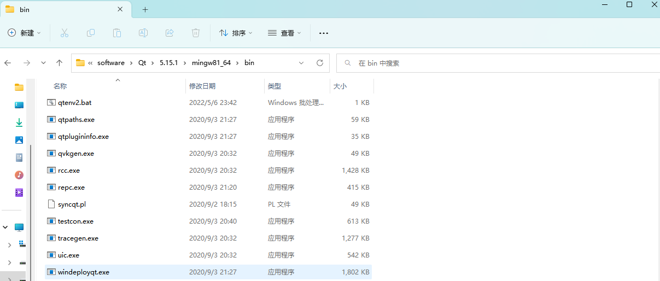Go forward with the right arrow

[26, 63]
